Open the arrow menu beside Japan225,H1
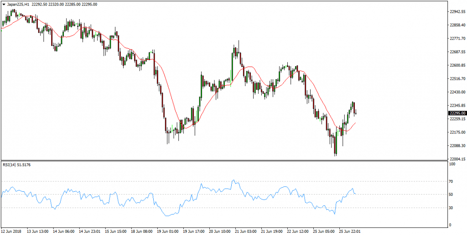 click(4, 5)
